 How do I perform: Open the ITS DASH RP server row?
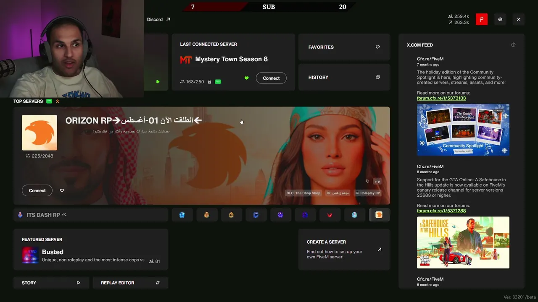(91, 215)
